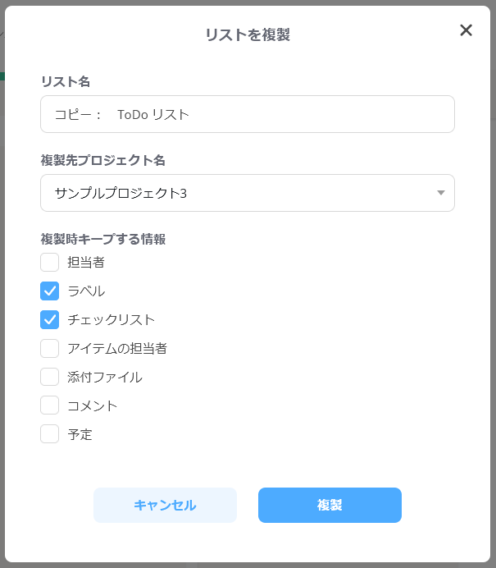
Task: Uncheck the ラベル checkbox
Action: 49,291
